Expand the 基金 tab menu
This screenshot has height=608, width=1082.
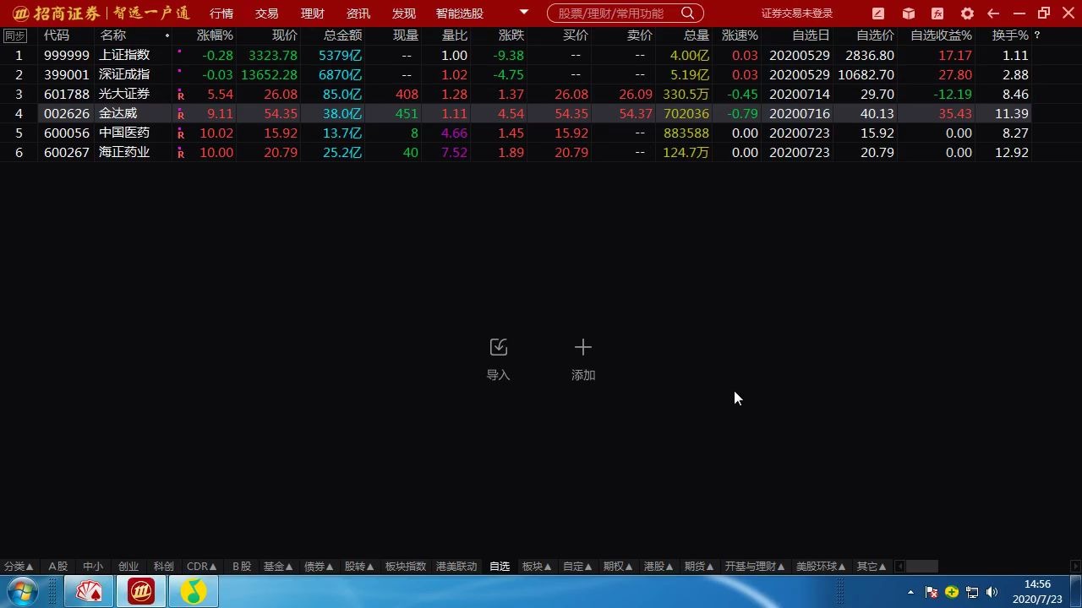[277, 567]
